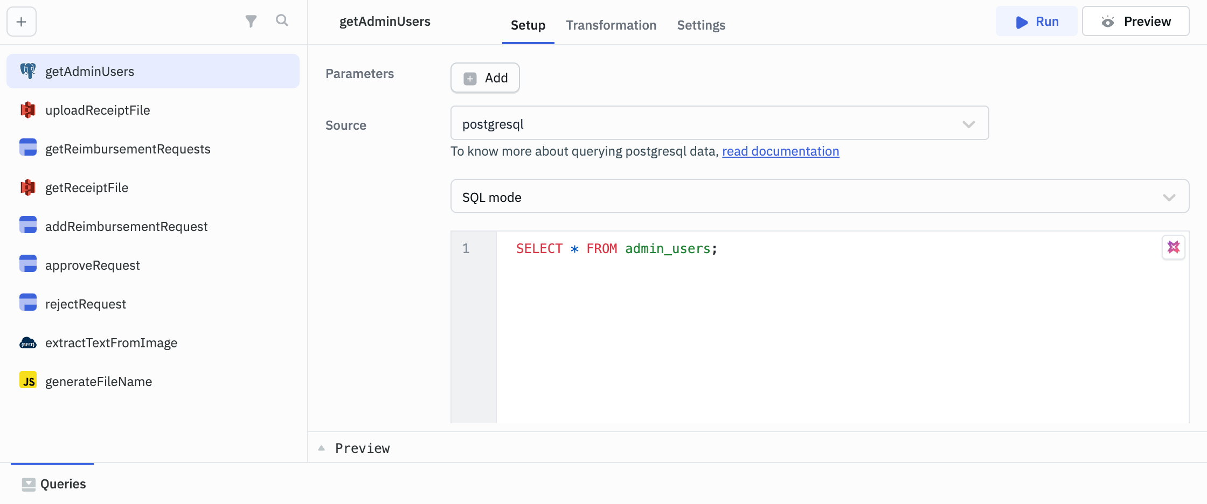
Task: Select the getReimbursementRequests query in sidebar
Action: tap(128, 149)
